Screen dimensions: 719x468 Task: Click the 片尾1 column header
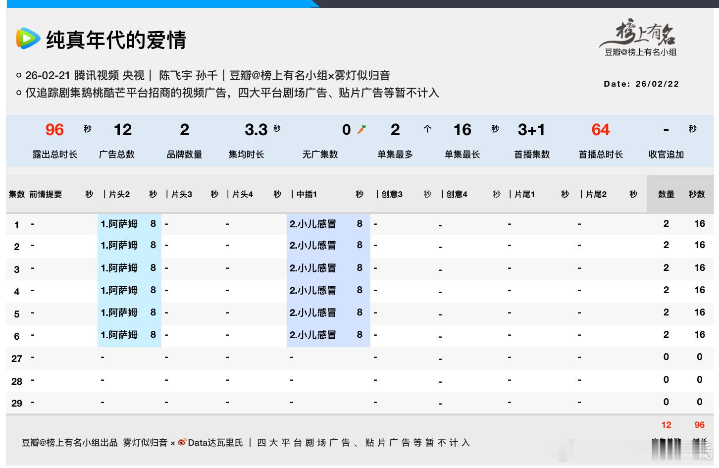[x=525, y=194]
